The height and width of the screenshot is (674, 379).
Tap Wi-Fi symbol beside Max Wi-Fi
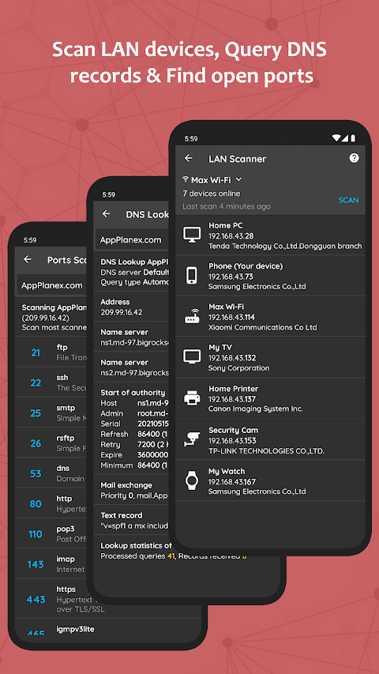[x=186, y=179]
